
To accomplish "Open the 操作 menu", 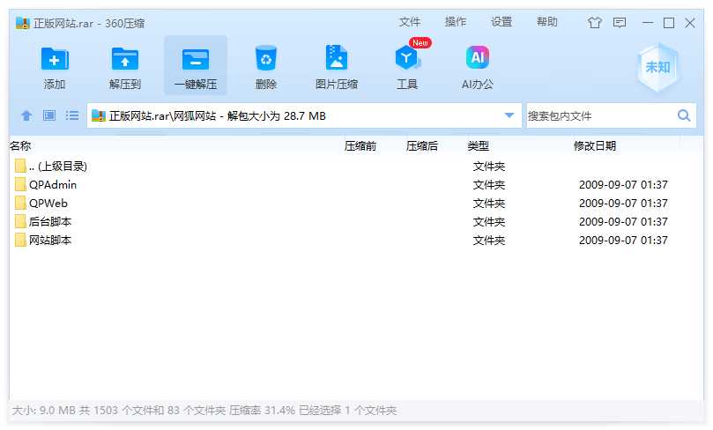I will click(x=455, y=22).
